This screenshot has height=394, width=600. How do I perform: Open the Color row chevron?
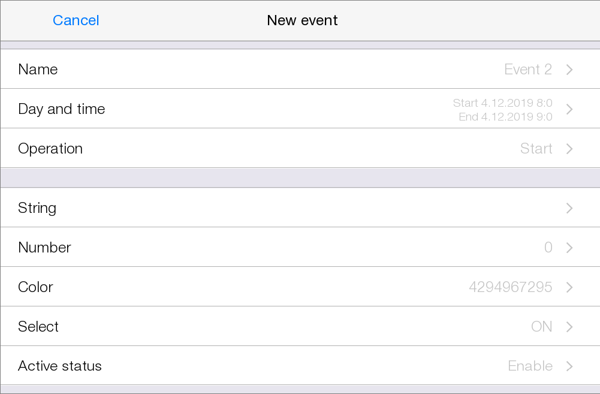click(569, 287)
